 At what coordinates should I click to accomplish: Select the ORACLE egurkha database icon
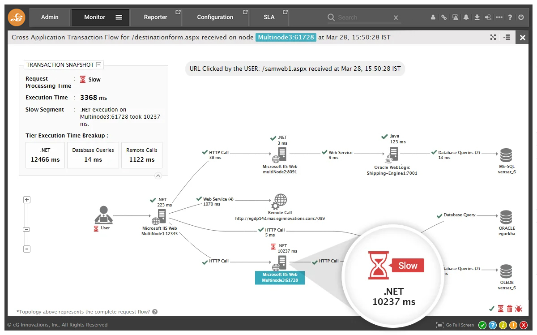[506, 217]
